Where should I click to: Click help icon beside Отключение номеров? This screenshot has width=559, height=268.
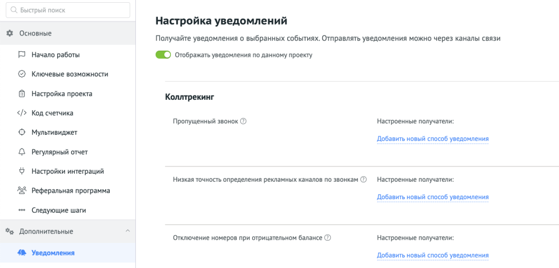328,238
